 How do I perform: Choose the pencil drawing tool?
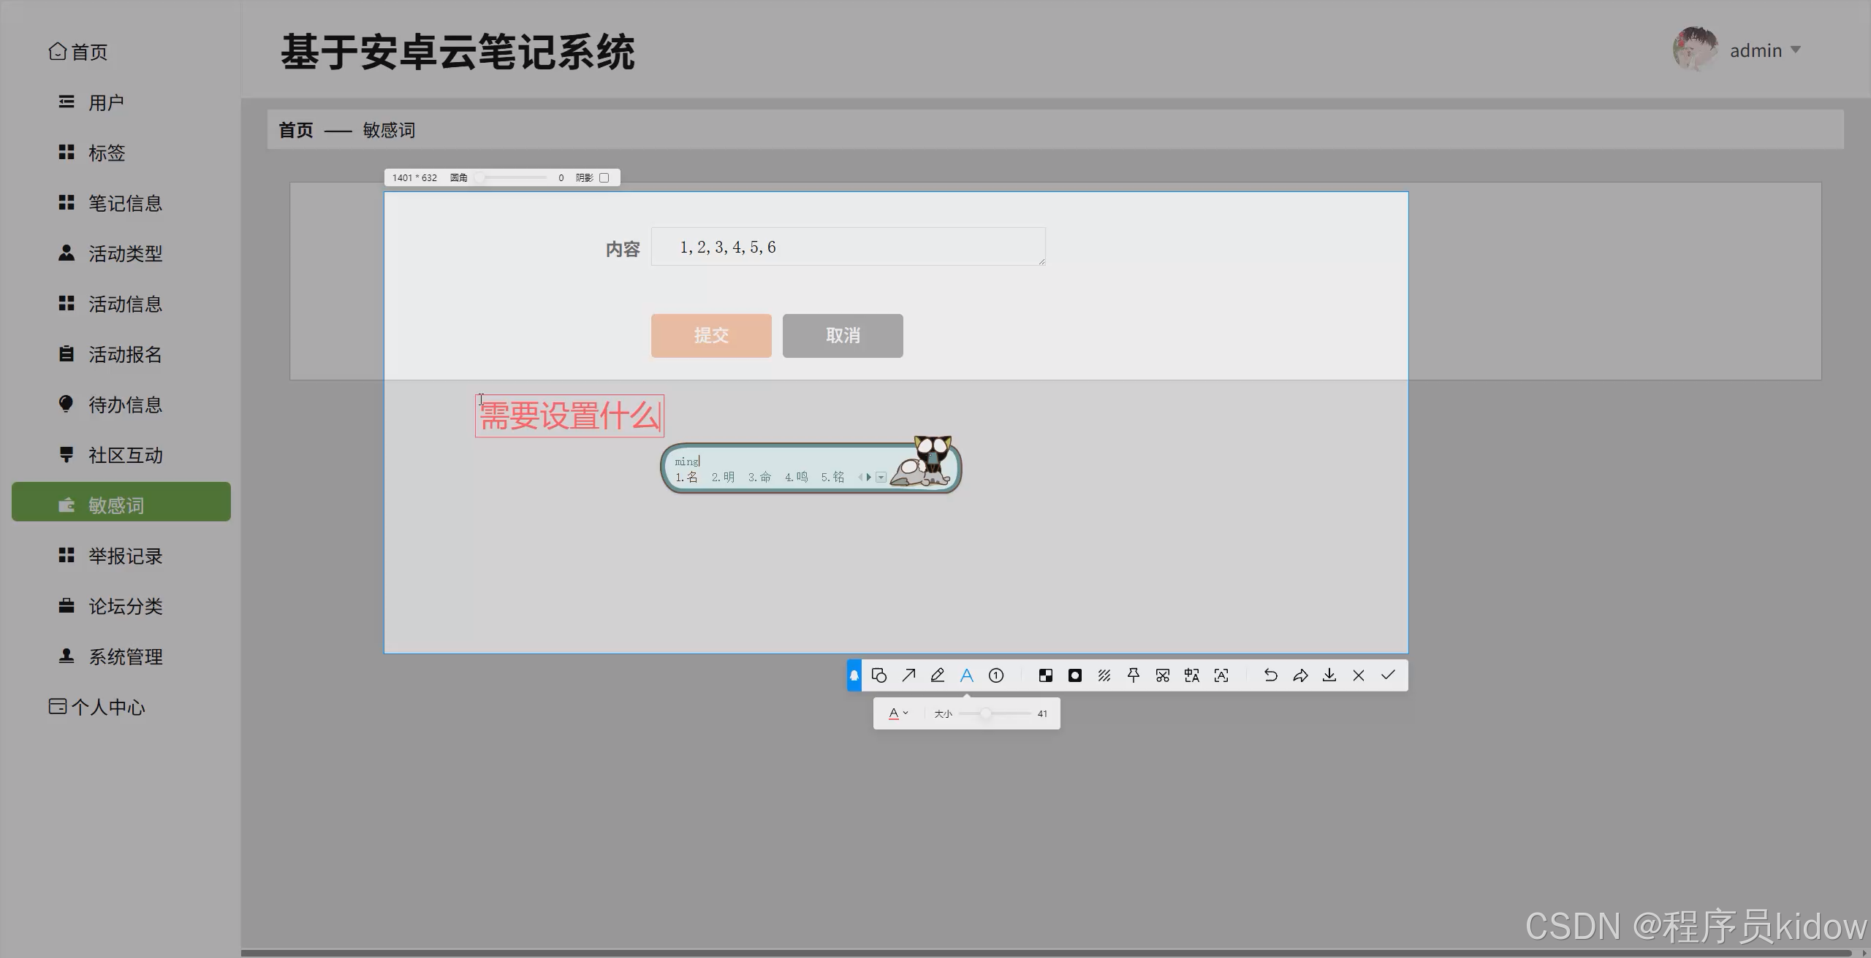[x=938, y=675]
